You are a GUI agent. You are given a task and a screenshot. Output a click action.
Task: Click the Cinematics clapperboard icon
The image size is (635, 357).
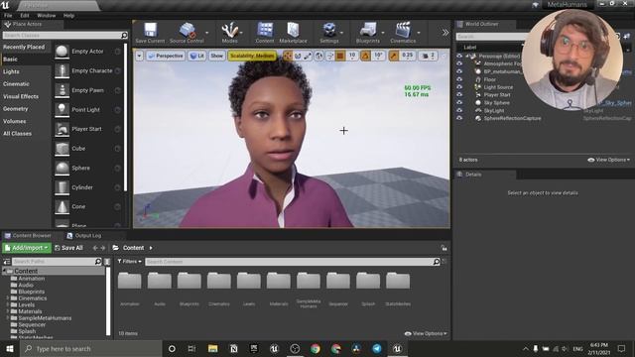[403, 30]
